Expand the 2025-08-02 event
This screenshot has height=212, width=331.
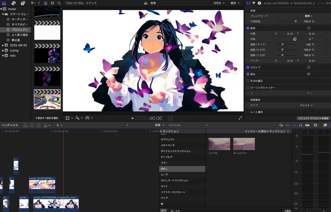tap(3, 45)
